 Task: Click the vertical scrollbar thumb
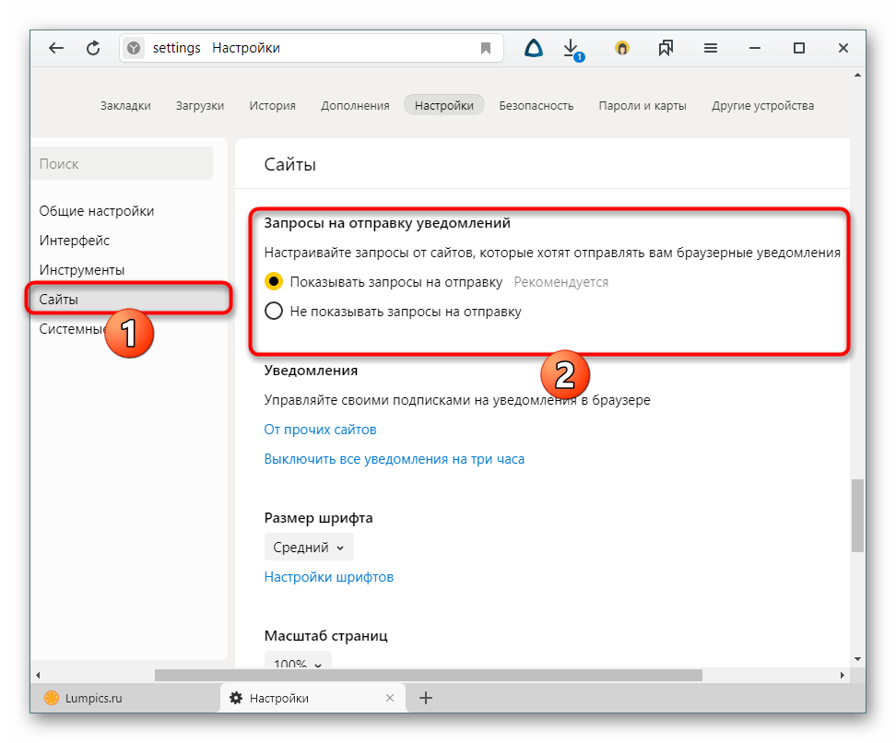857,515
